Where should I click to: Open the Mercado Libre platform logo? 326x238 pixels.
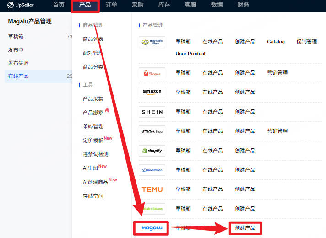tap(152, 42)
